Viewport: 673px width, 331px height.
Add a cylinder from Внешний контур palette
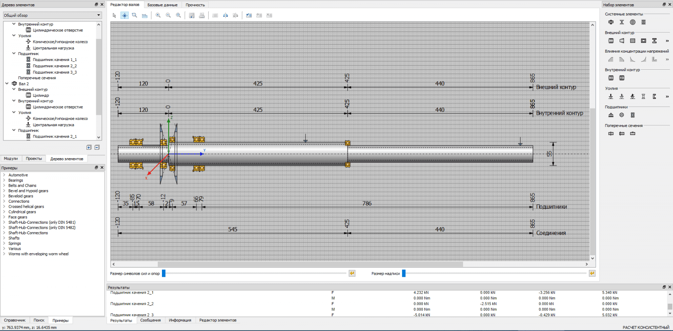[x=611, y=41]
